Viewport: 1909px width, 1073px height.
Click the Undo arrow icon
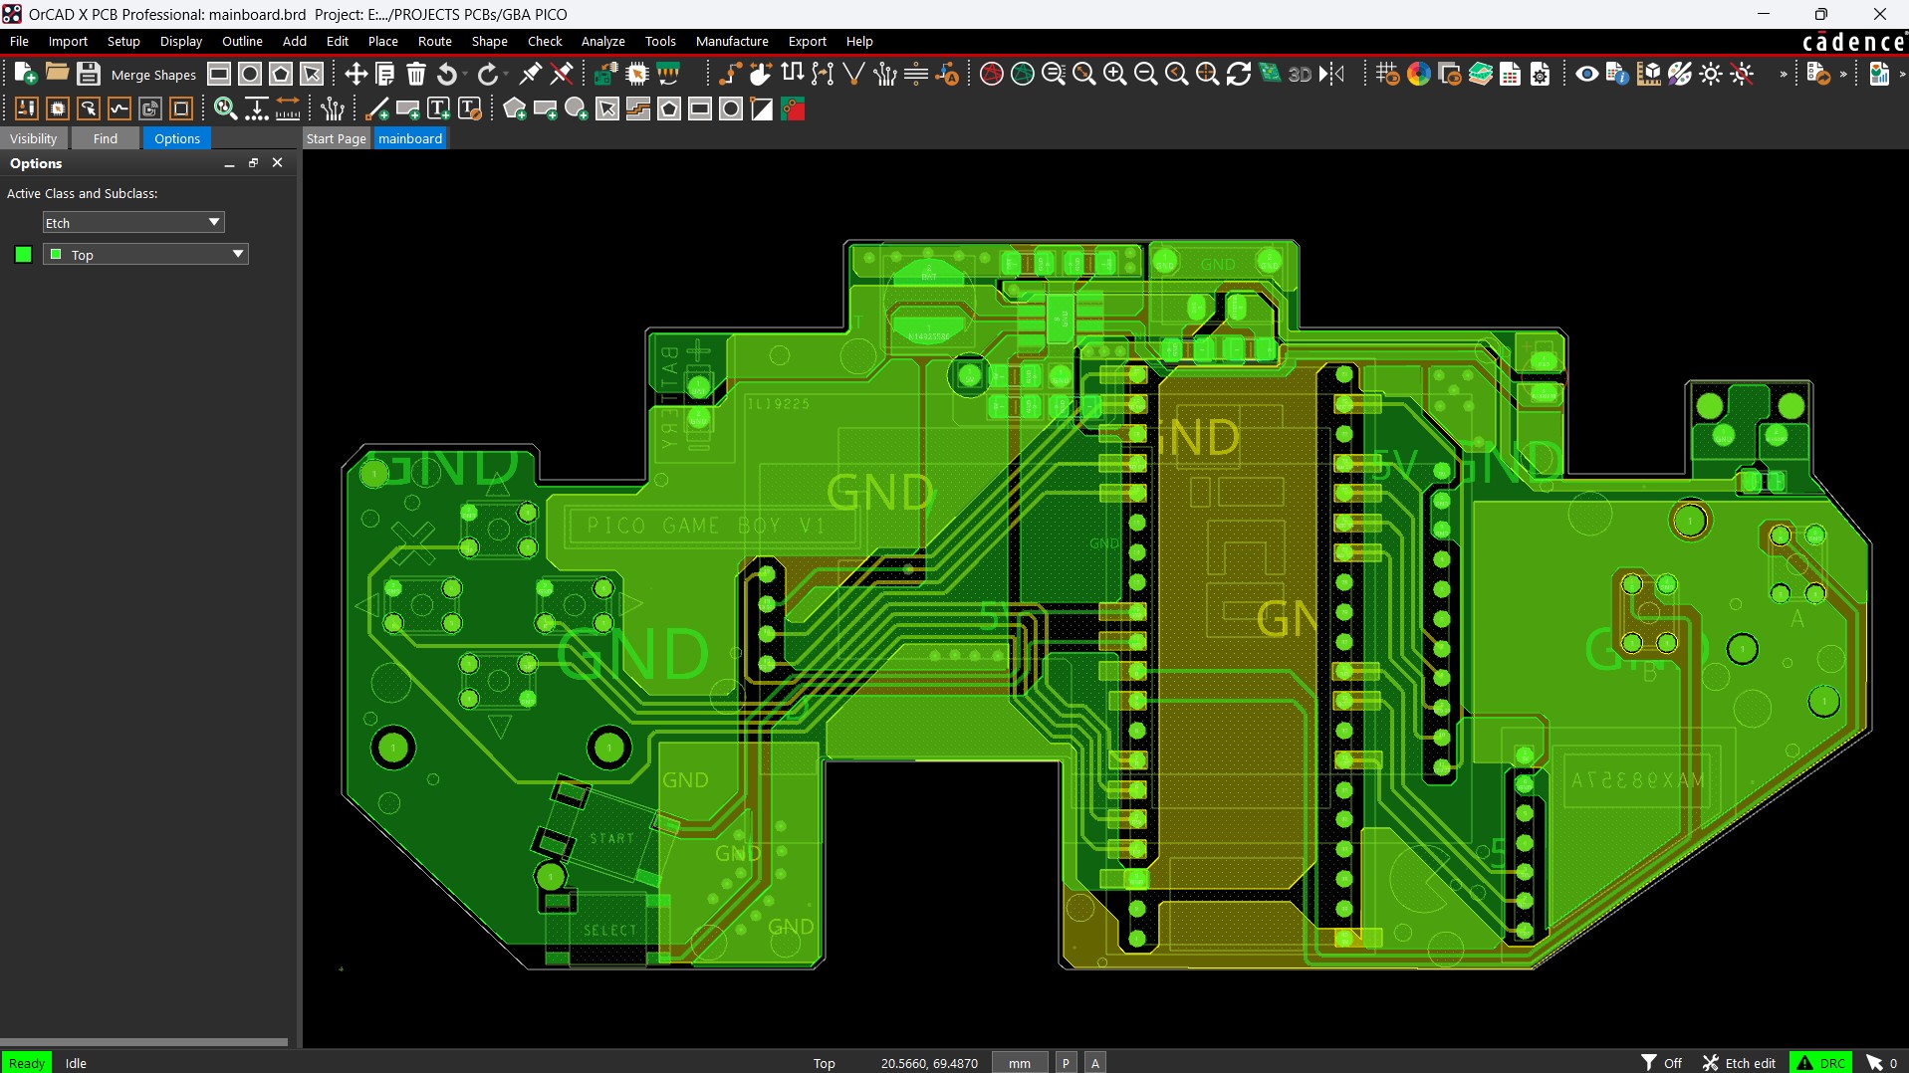[x=447, y=74]
